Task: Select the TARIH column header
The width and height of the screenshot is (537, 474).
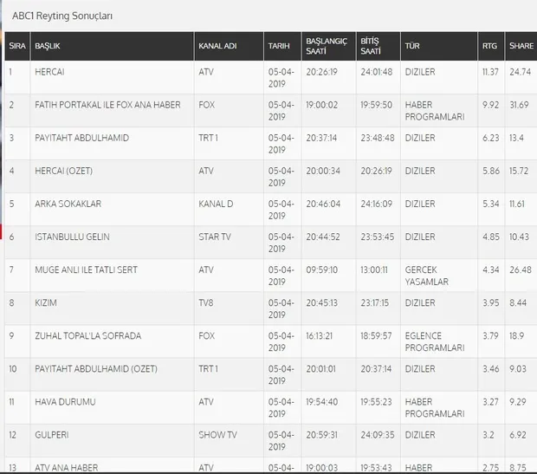Action: pyautogui.click(x=279, y=44)
